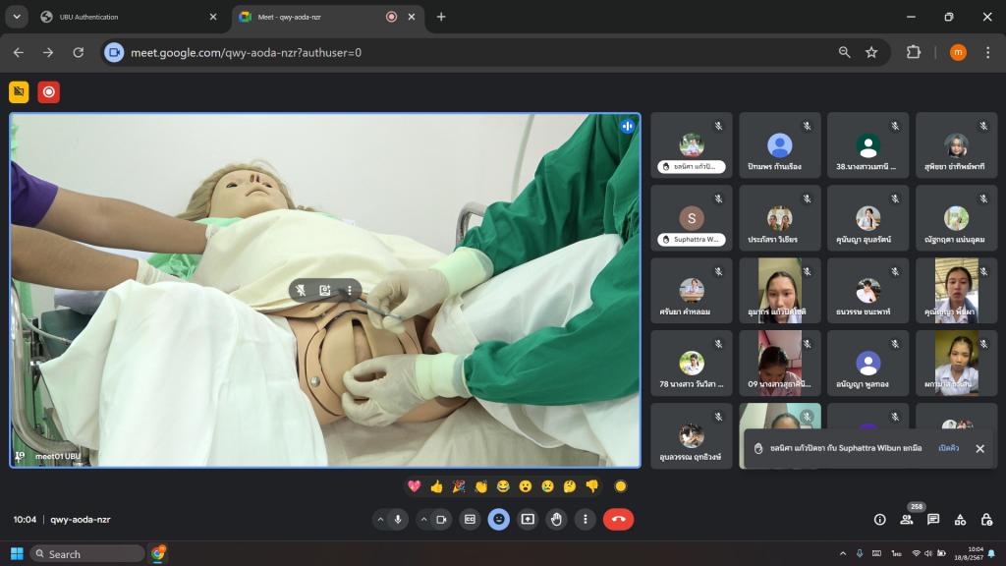Toggle the camera on or off
Screen dimensions: 1006x566
441,520
